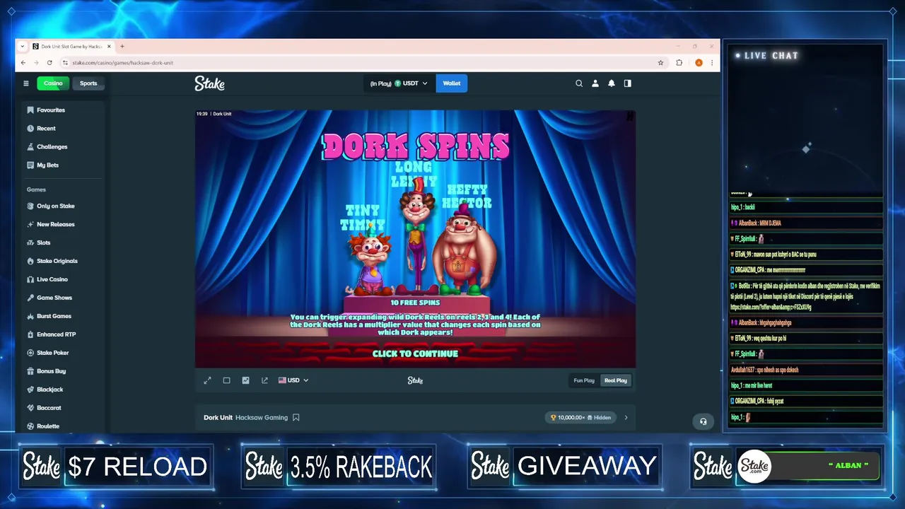This screenshot has height=509, width=905.
Task: Click the LIVE CHAT overlay header
Action: click(767, 55)
